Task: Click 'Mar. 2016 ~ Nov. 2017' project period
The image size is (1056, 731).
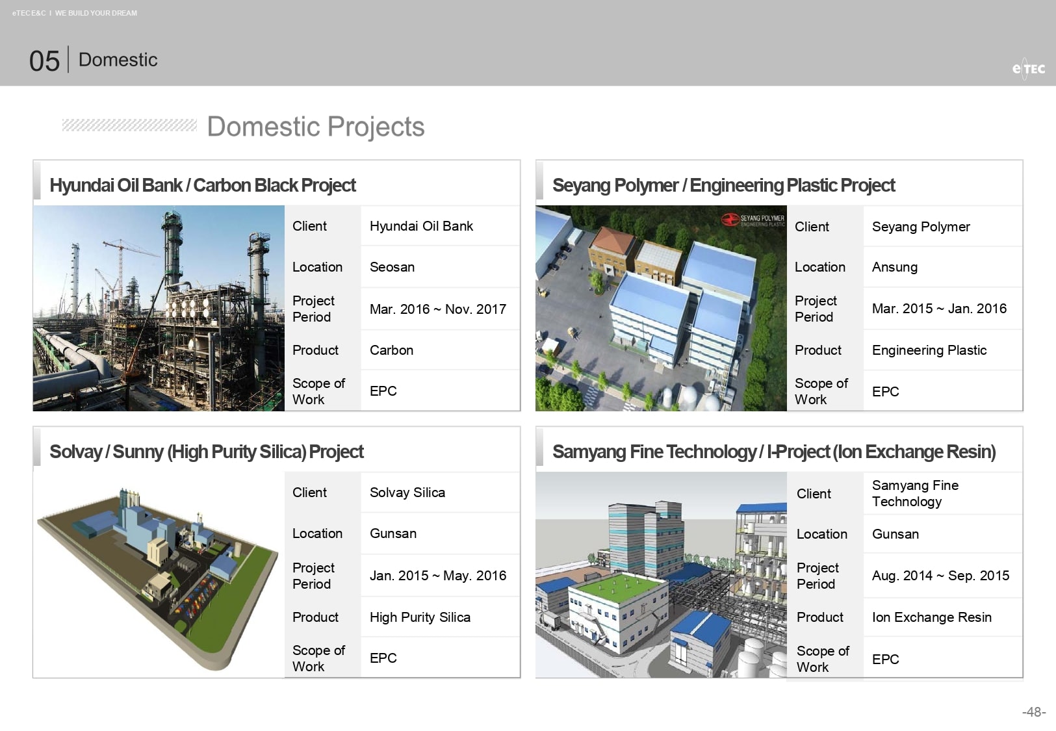Action: click(438, 309)
